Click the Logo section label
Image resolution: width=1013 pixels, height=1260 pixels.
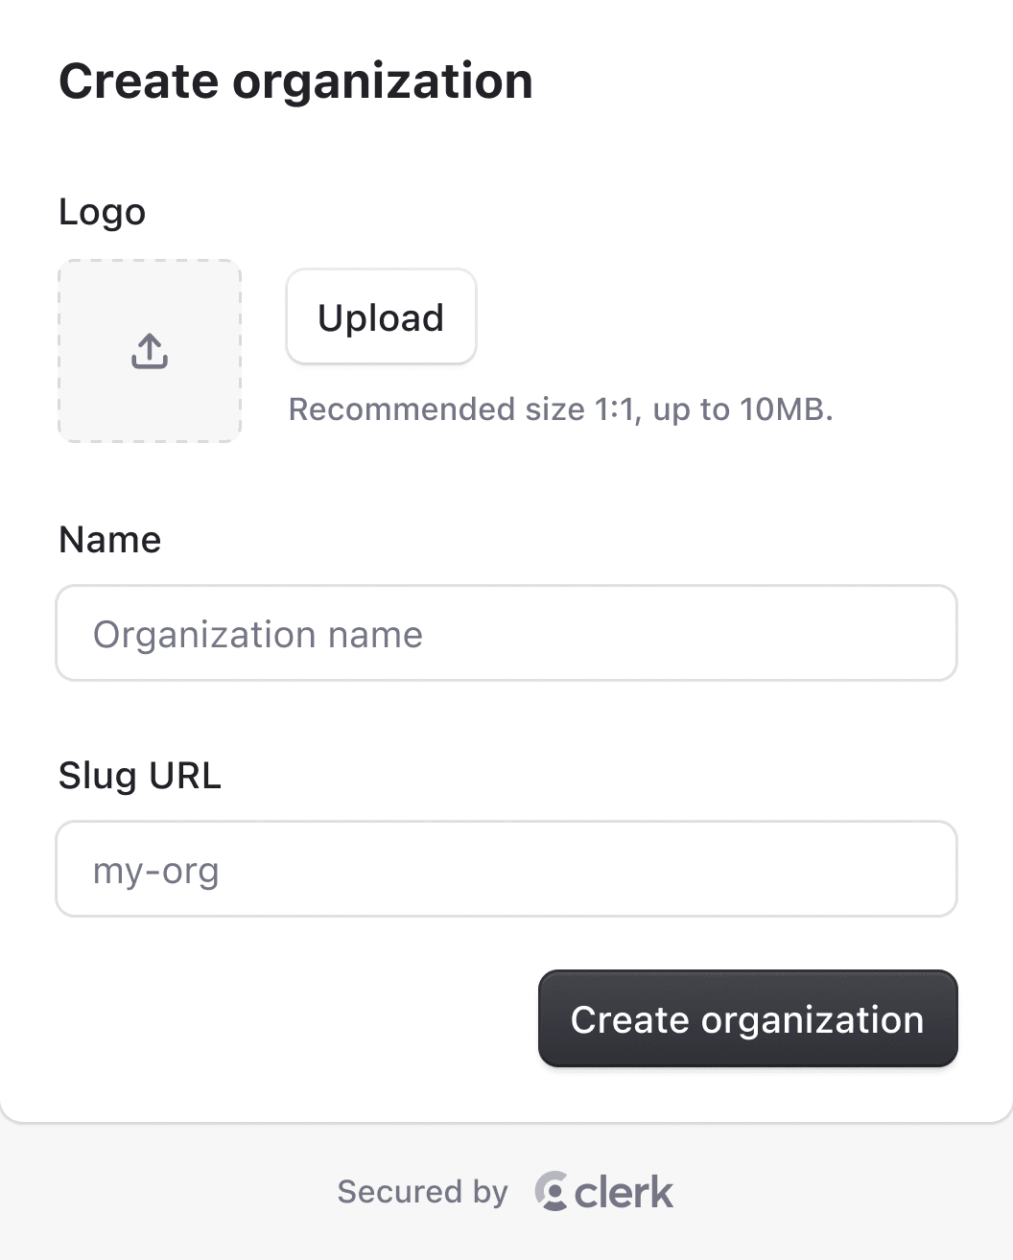pos(102,212)
